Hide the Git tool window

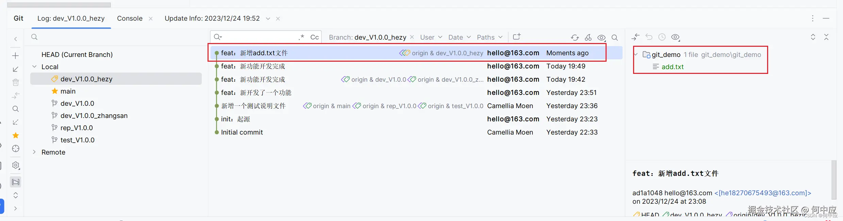[x=826, y=18]
